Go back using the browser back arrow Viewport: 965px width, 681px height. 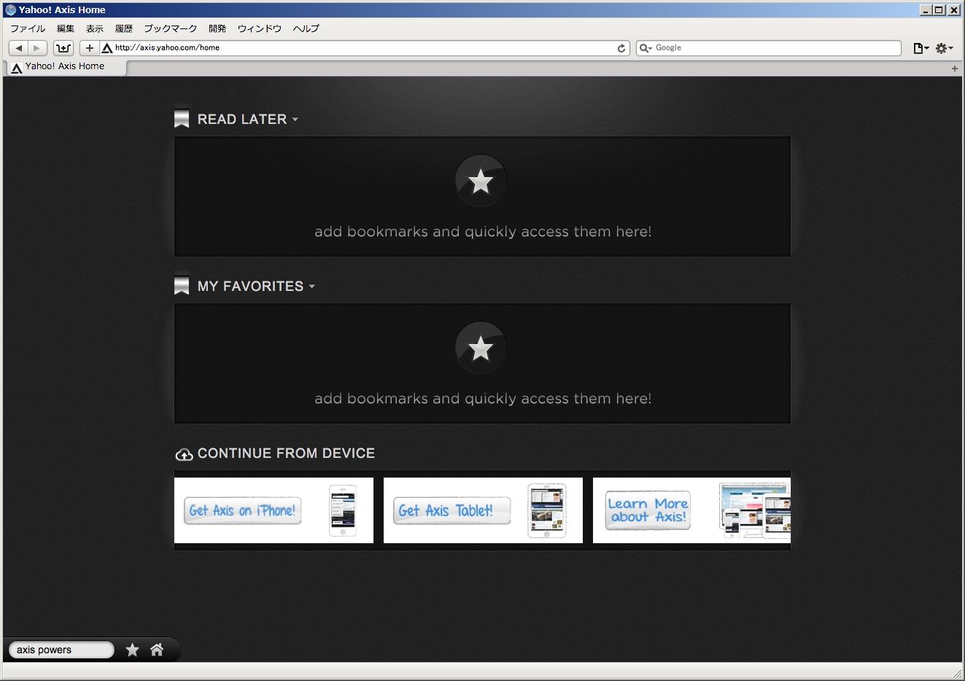pyautogui.click(x=19, y=48)
